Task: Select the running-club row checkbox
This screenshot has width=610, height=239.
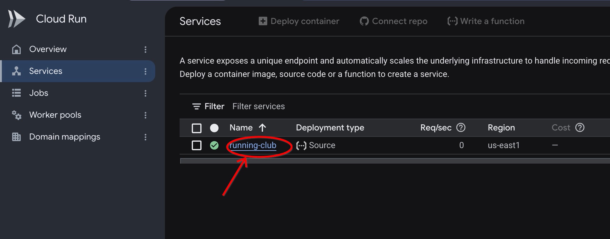Action: click(x=197, y=145)
